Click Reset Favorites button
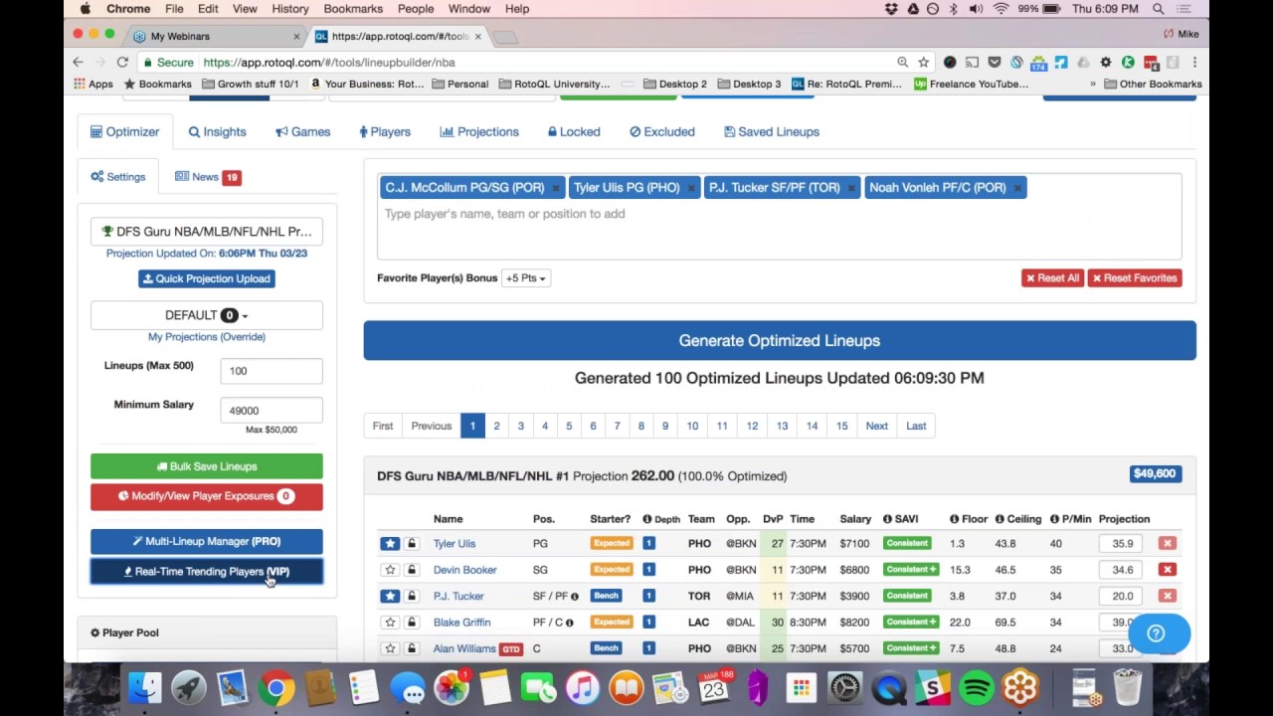This screenshot has width=1273, height=716. [1135, 278]
